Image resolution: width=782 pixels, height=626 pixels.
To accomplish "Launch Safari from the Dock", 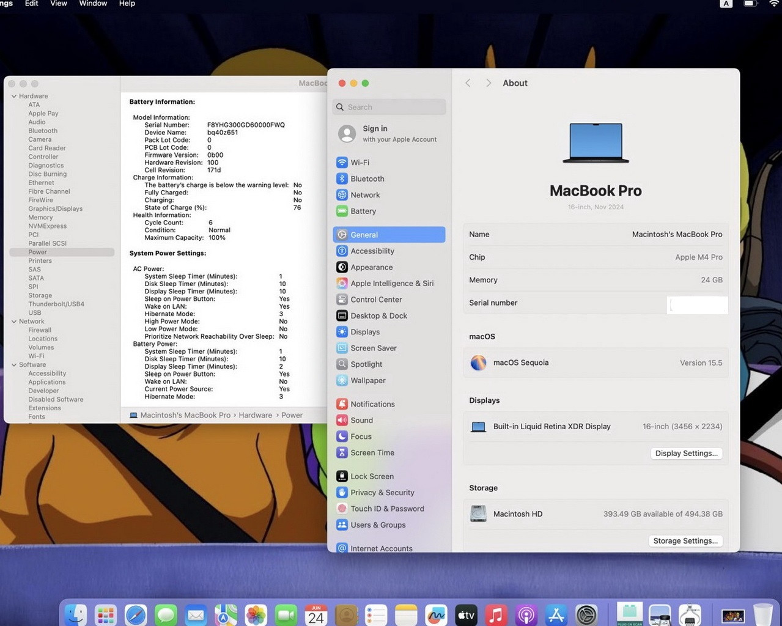I will [x=136, y=615].
